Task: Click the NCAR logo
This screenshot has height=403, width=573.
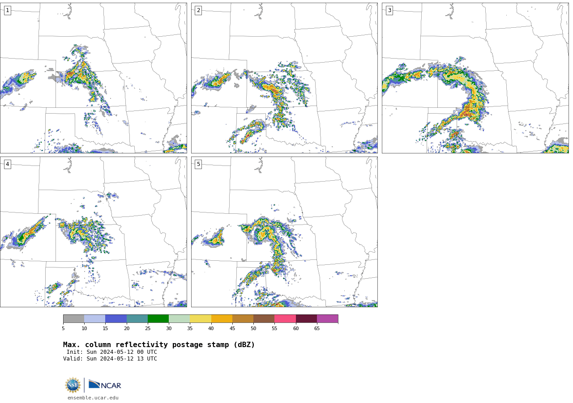Action: tap(105, 385)
